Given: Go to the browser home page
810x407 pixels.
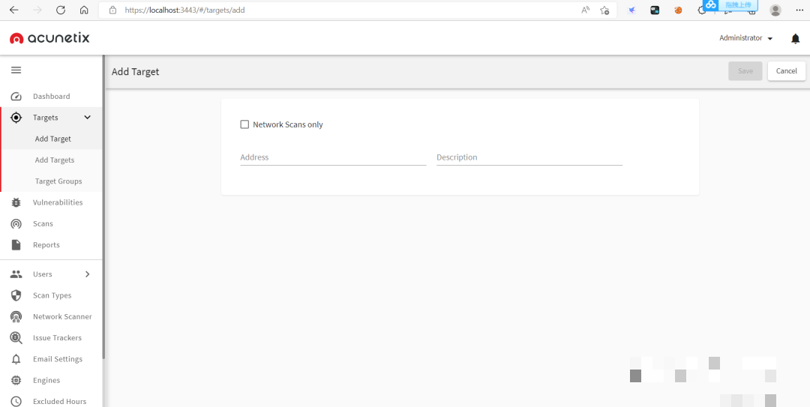Looking at the screenshot, I should coord(84,10).
